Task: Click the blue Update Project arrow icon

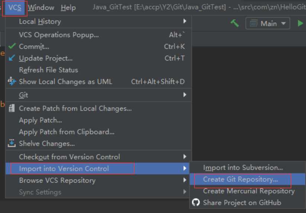Action: point(12,58)
